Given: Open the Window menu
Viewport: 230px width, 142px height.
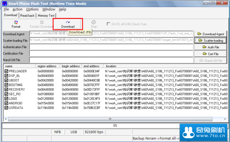Looking at the screenshot, I should point(49,9).
